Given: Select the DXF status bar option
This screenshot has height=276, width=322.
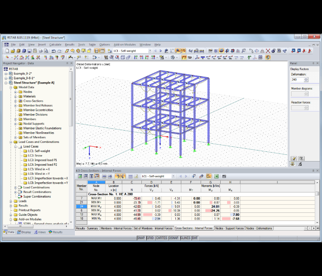Looking at the screenshot, I should [194, 238].
